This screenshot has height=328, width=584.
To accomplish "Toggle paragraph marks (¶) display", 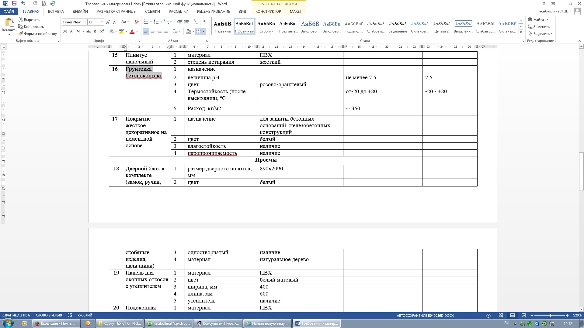I will pyautogui.click(x=205, y=22).
